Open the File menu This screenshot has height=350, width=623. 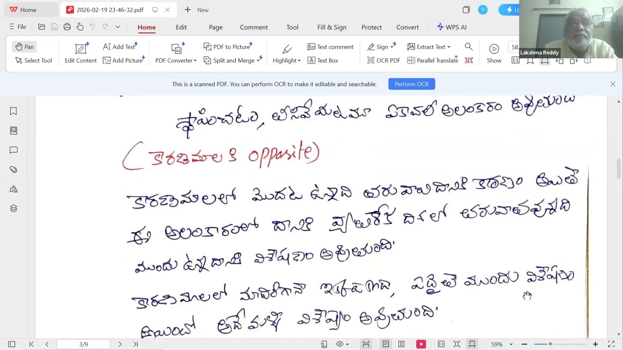18,27
